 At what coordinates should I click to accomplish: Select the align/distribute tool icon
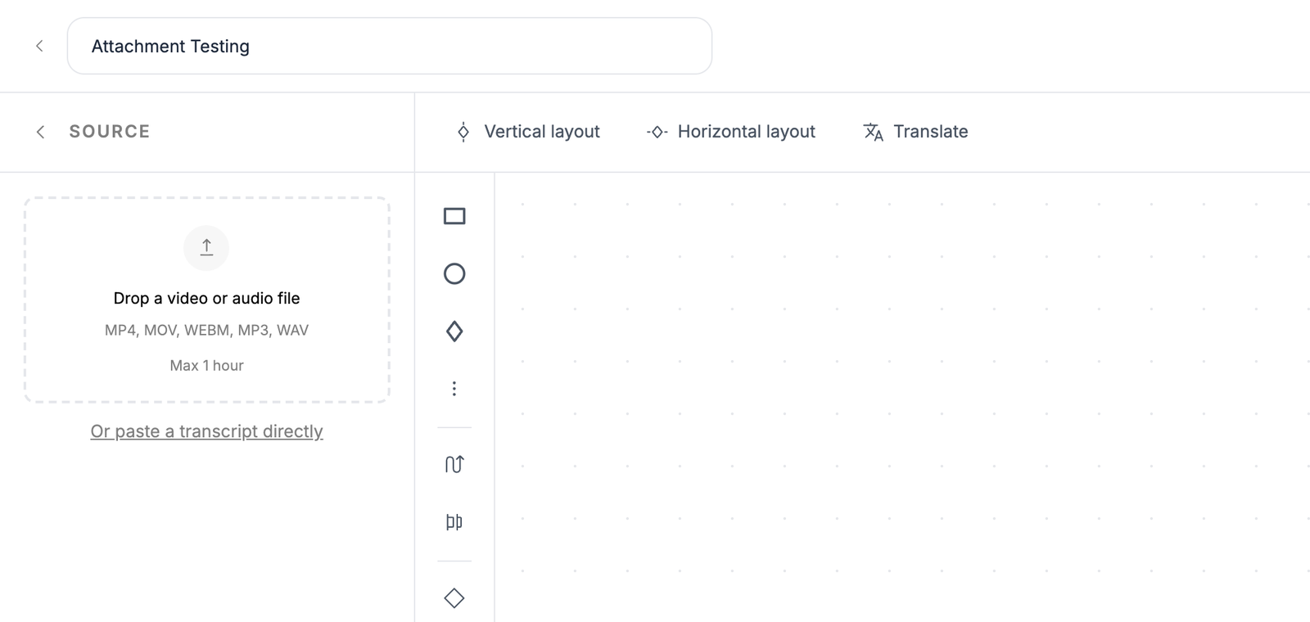coord(454,521)
